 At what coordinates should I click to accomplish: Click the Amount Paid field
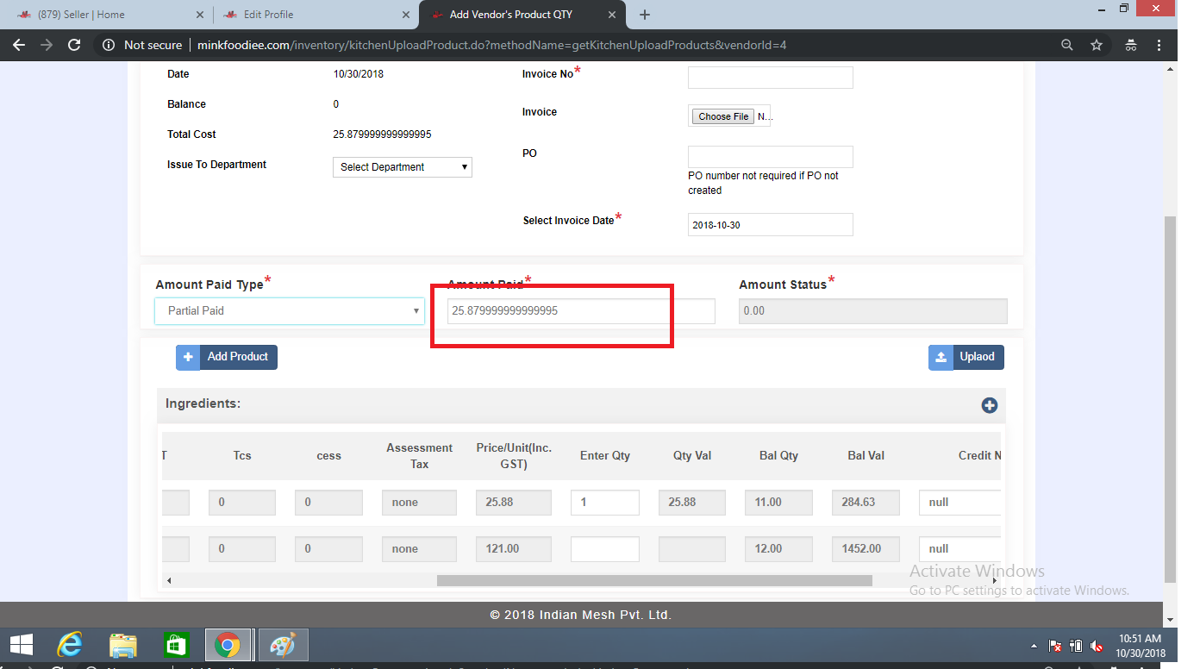click(x=581, y=311)
